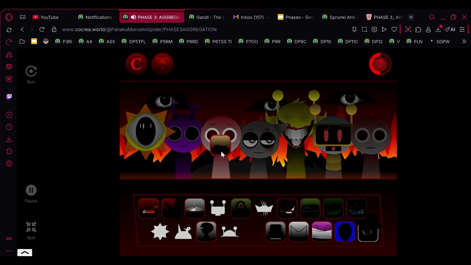
Task: Click the red counter circle showing 2
Action: pyautogui.click(x=380, y=64)
